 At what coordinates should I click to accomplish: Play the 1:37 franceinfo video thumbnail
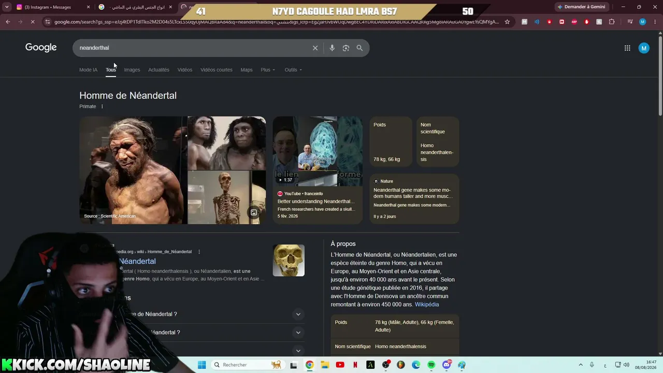318,151
